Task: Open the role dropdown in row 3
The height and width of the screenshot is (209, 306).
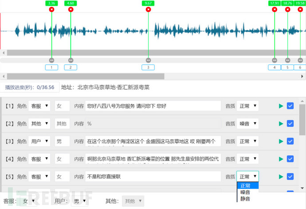Action: 39,141
